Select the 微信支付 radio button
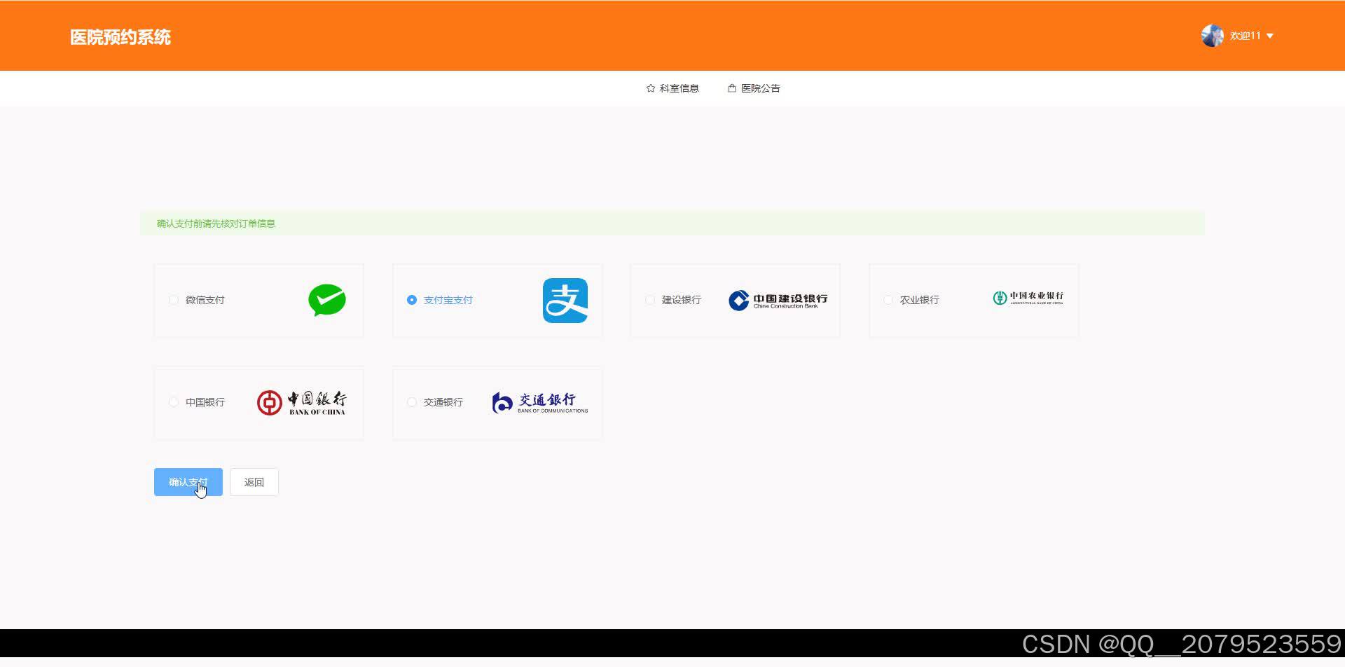 [173, 300]
